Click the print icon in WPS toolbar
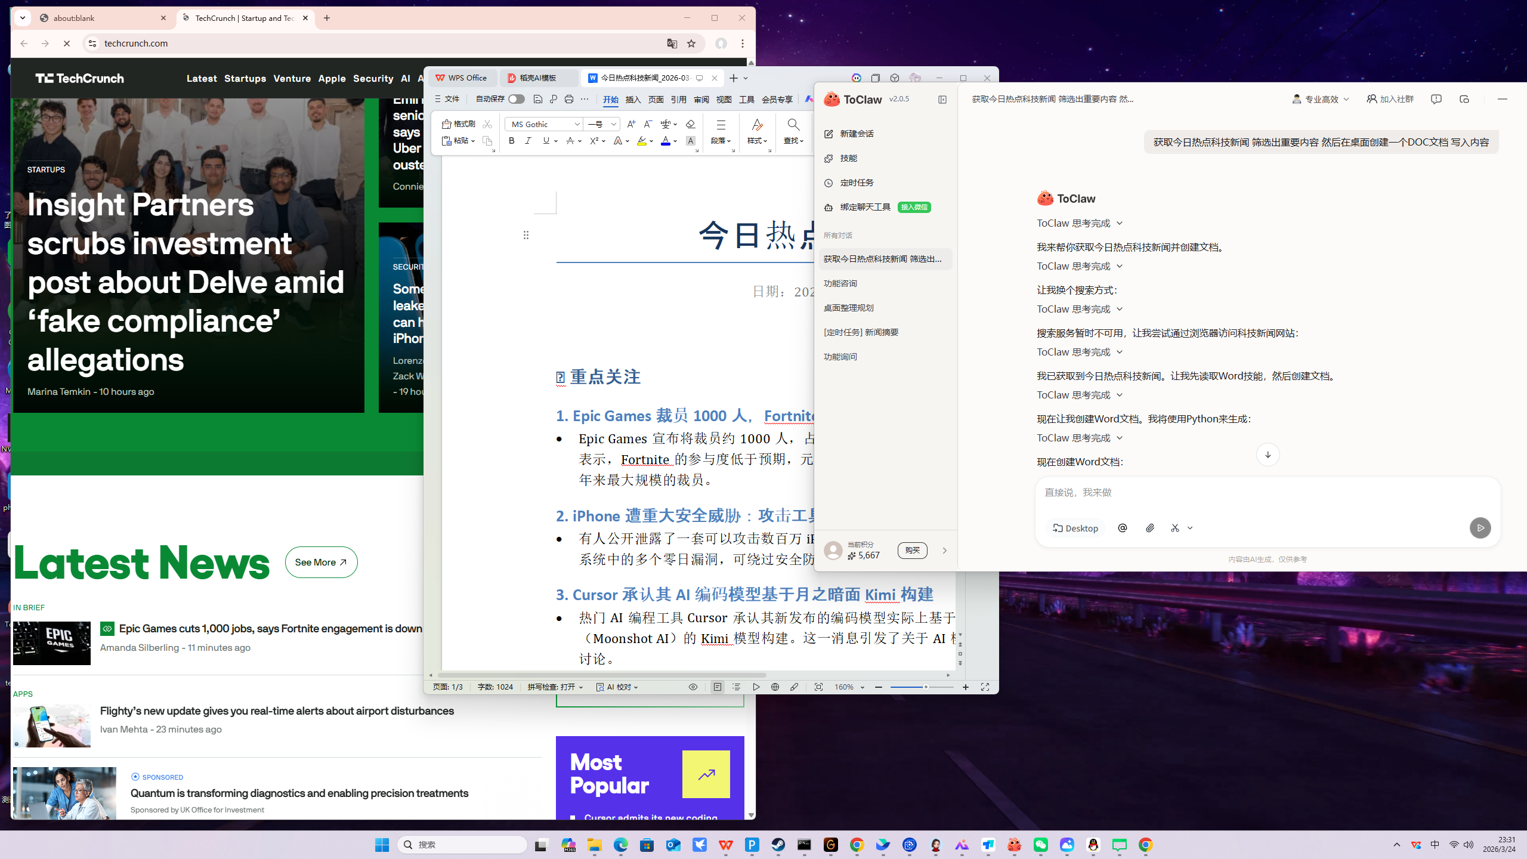Viewport: 1527px width, 859px height. click(x=569, y=99)
